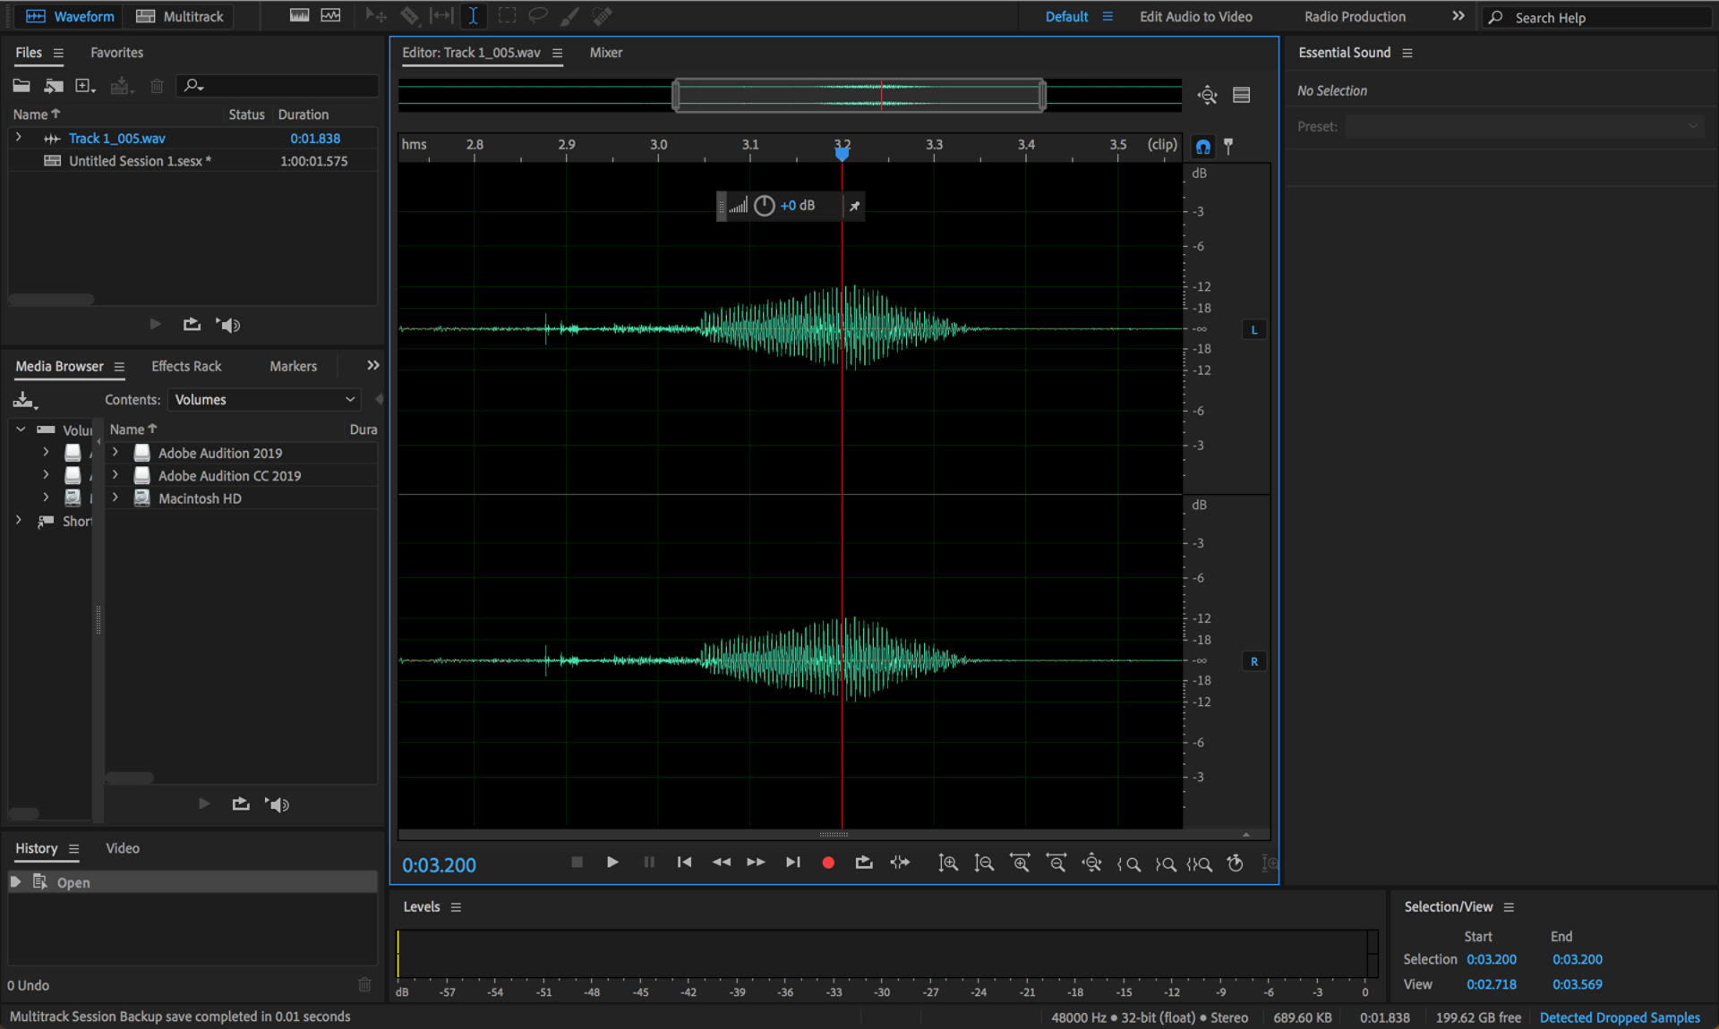This screenshot has width=1719, height=1029.
Task: Show hidden panel tabs next to Markers
Action: click(373, 366)
